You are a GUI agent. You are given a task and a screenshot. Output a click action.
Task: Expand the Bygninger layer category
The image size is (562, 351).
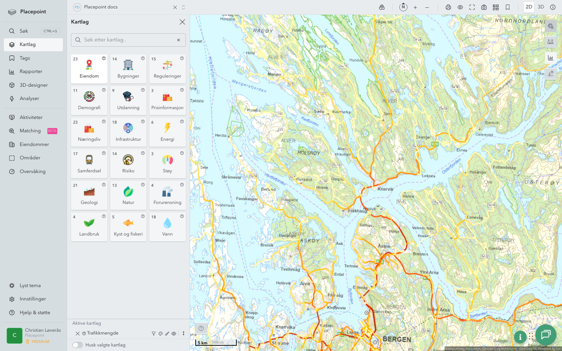tap(128, 69)
